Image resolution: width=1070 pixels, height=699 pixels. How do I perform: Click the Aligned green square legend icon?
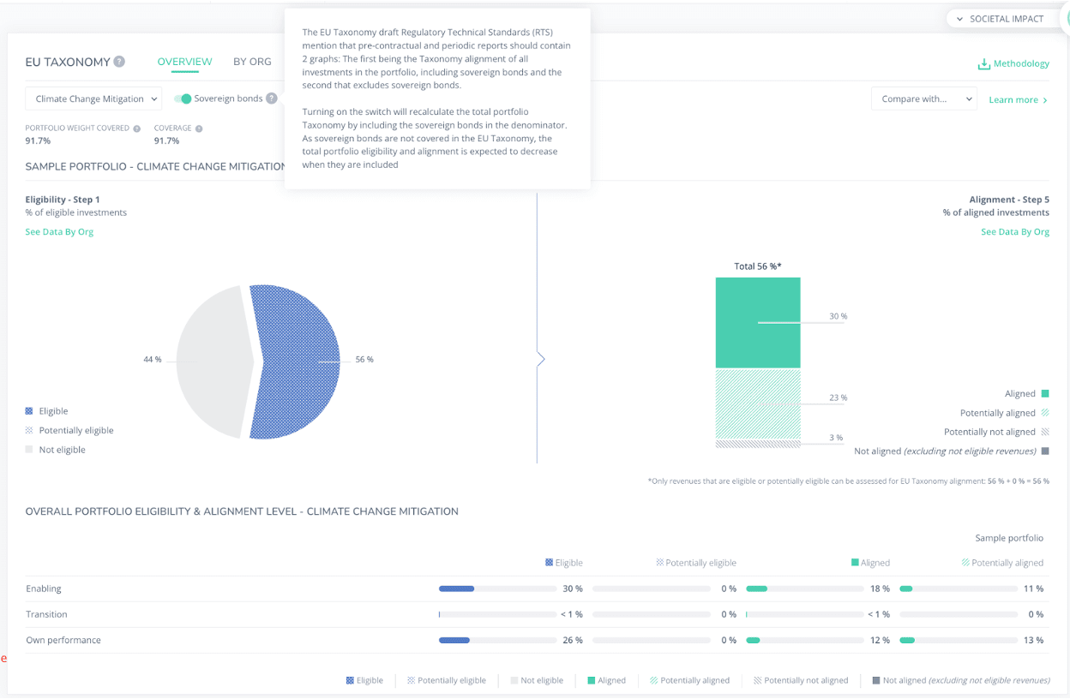(x=1044, y=394)
